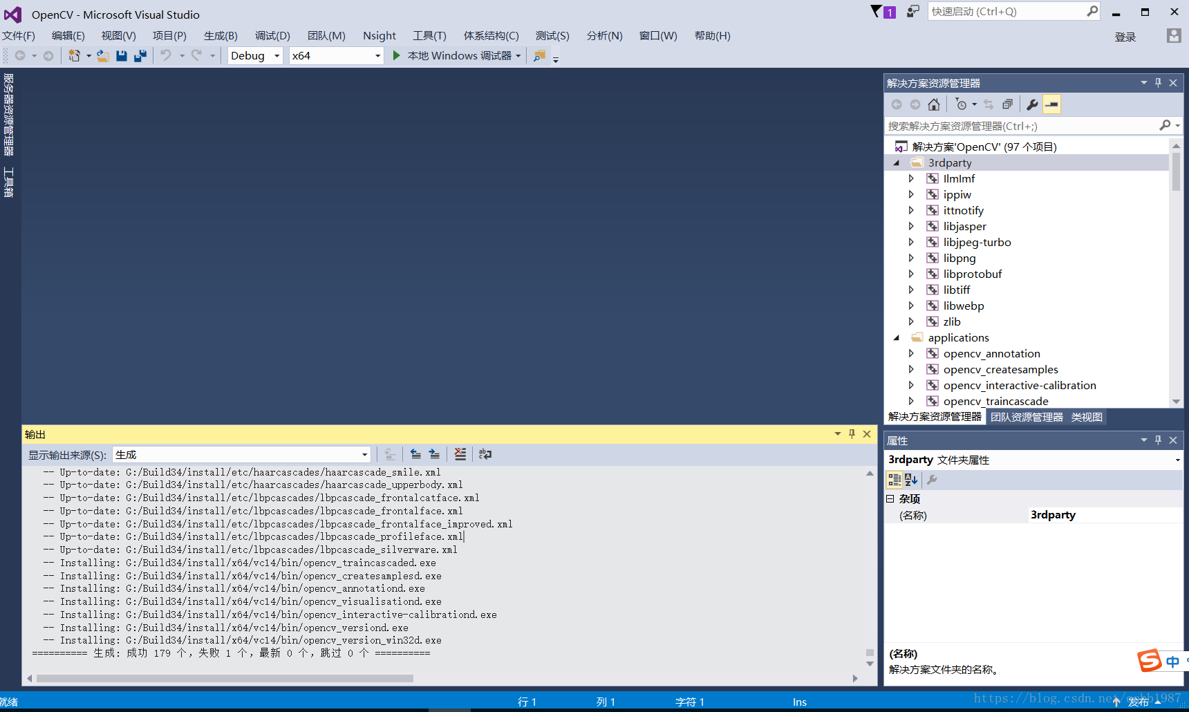Pin the Solution Explorer panel
This screenshot has height=712, width=1189.
point(1159,83)
